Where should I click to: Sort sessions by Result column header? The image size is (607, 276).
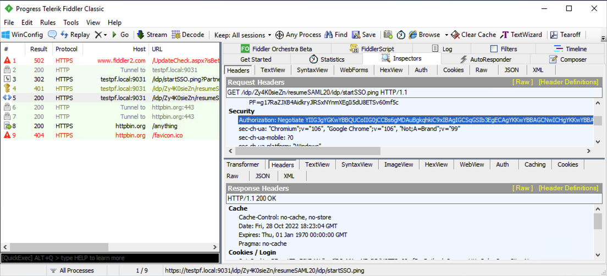coord(38,49)
